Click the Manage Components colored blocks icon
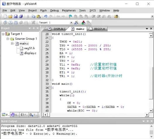 pos(83,23)
